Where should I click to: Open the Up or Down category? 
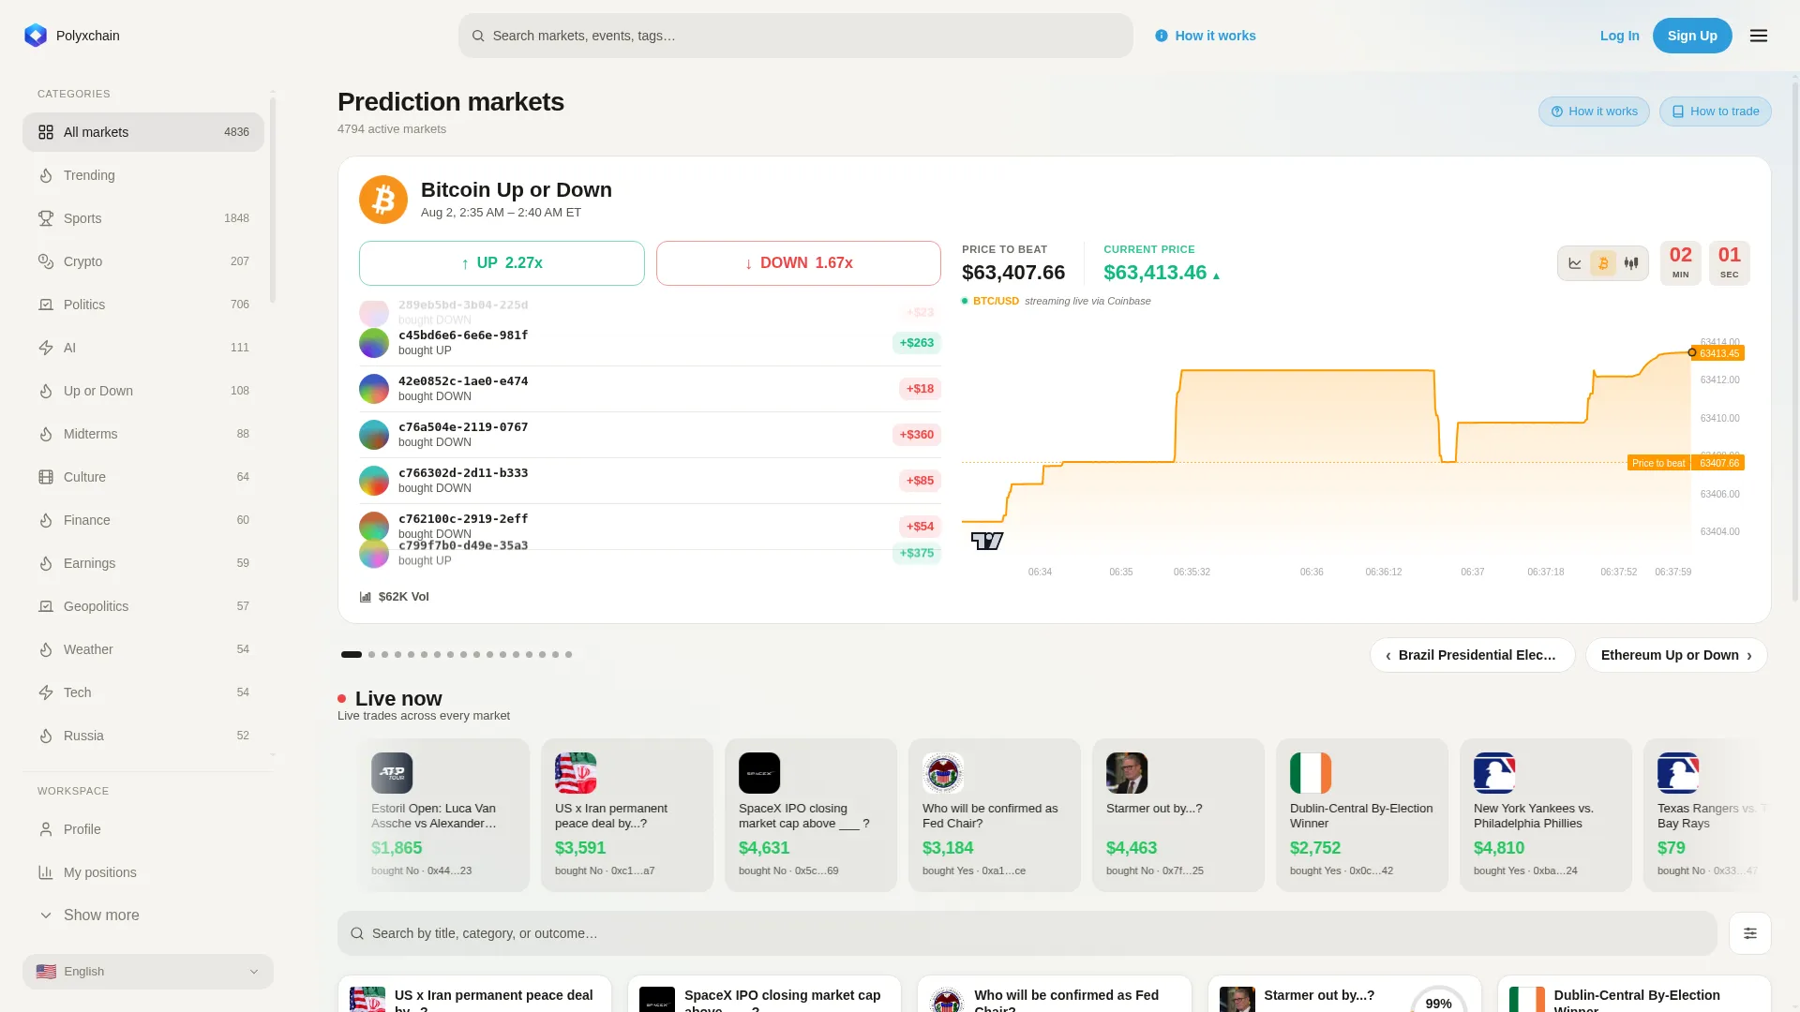coord(143,391)
